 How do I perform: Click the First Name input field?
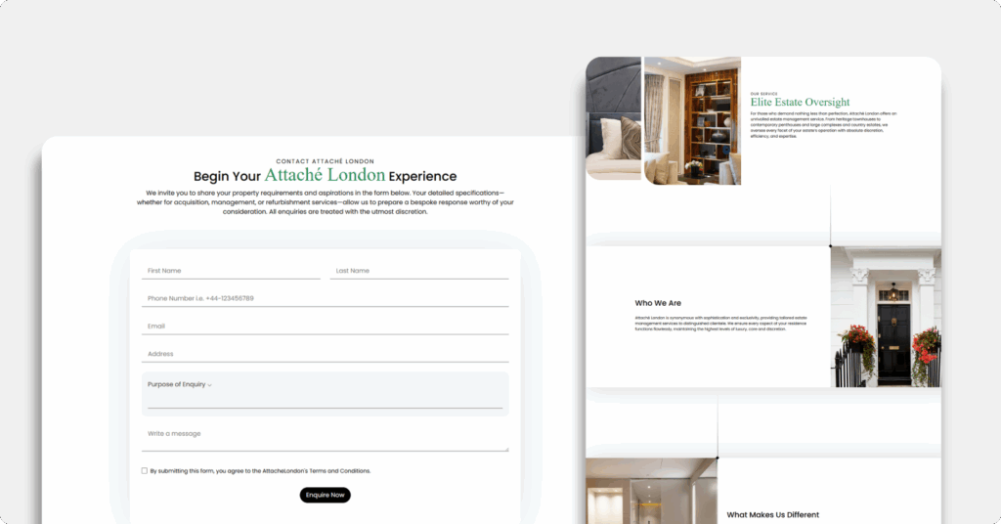pyautogui.click(x=231, y=271)
